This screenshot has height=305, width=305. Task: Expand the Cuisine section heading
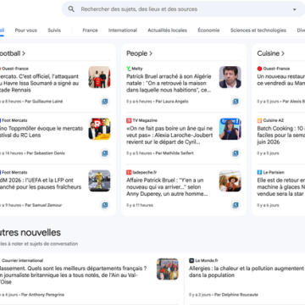pos(270,53)
